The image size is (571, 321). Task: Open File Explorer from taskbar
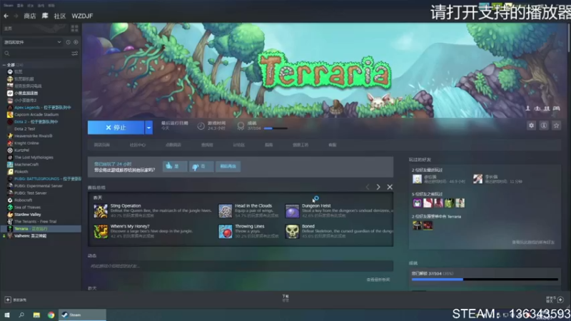pos(36,315)
